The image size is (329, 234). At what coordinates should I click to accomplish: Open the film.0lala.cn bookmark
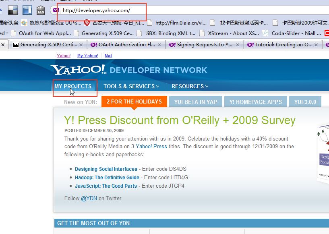[177, 23]
